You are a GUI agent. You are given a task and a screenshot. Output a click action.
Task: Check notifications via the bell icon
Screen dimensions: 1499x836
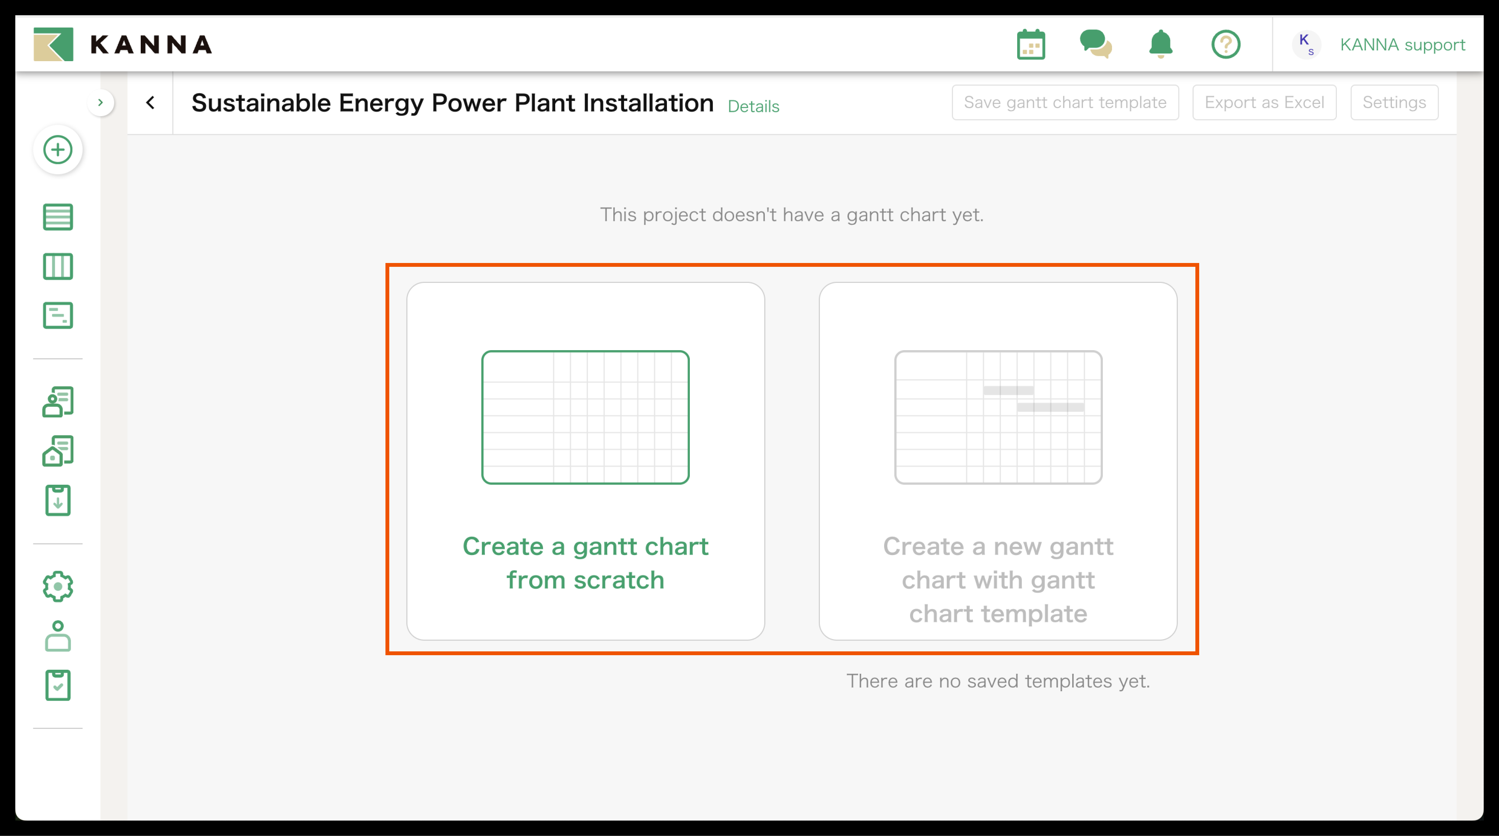[1160, 44]
